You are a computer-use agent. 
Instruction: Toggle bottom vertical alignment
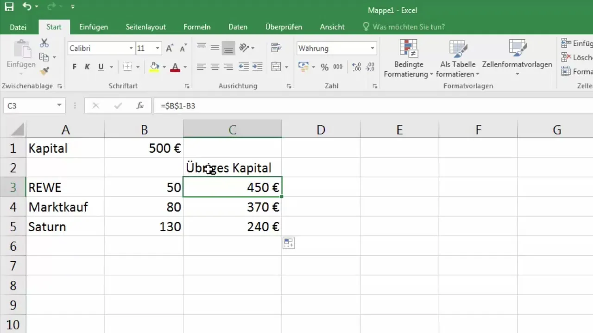228,47
